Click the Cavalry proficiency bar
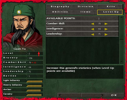Image resolution: width=127 pixels, height=100 pixels. click(x=34, y=95)
